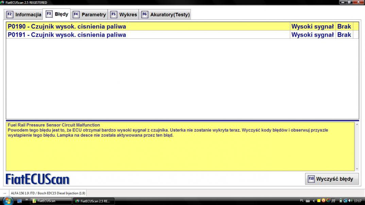The width and height of the screenshot is (365, 205).
Task: Switch to the Wykres tab
Action: click(123, 14)
